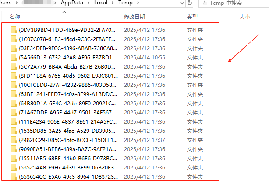The image size is (269, 183).
Task: Expand breadcrumb chevron after Temp
Action: [x=138, y=3]
